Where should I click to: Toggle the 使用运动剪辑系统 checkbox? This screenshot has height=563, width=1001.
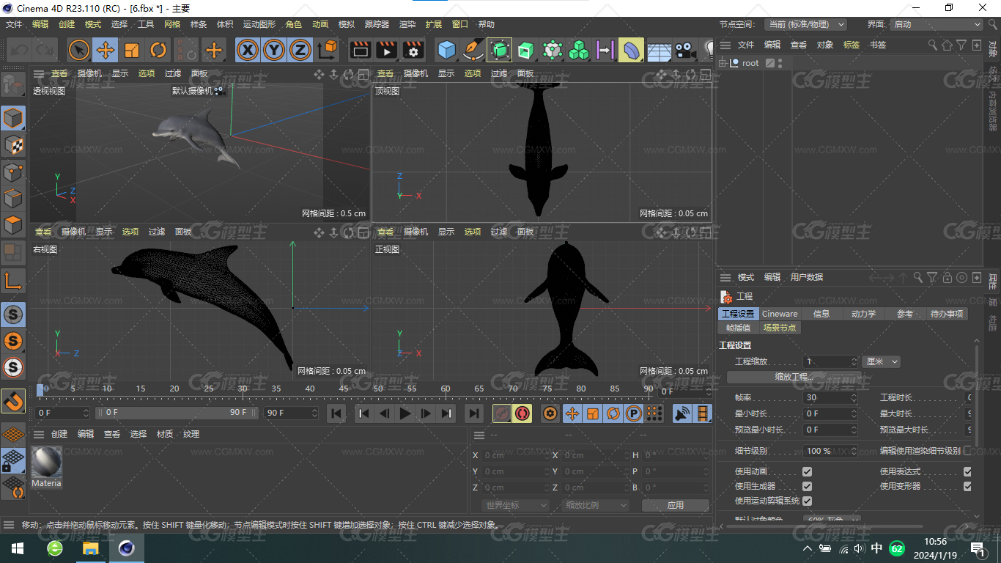click(807, 501)
